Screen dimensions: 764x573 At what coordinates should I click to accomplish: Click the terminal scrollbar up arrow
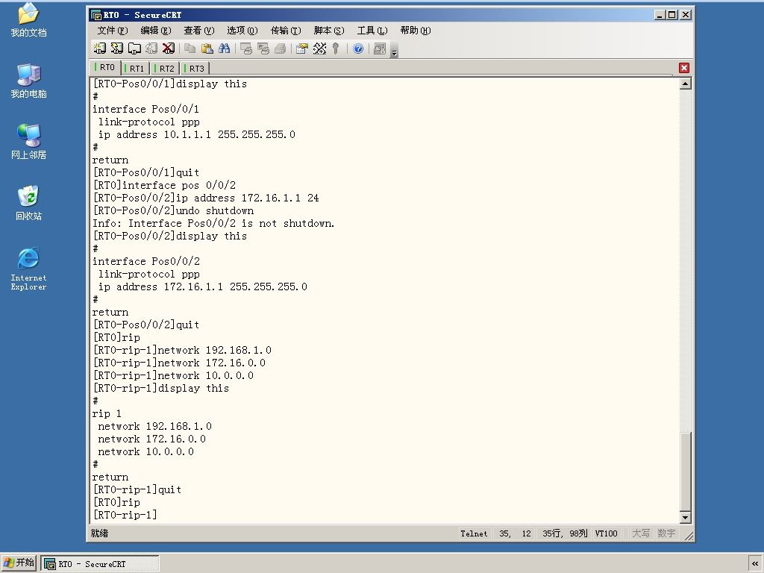pos(685,84)
